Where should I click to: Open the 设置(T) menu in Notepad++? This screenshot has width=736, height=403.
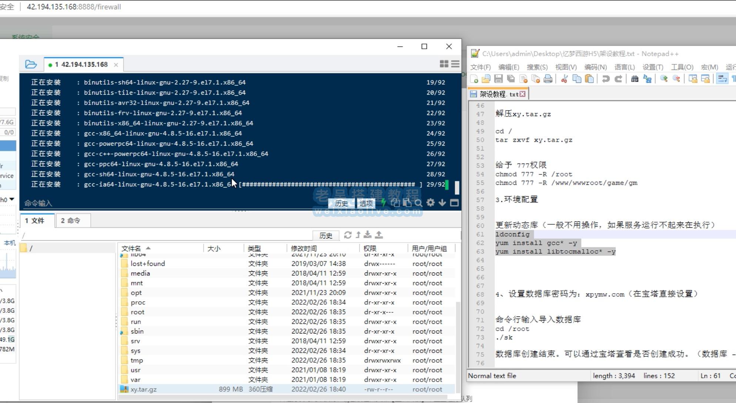(x=653, y=67)
